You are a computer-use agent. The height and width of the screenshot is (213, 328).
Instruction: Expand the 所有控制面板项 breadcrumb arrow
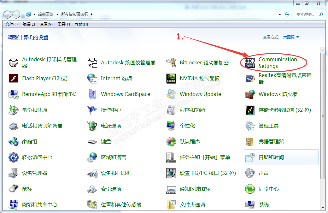point(92,14)
